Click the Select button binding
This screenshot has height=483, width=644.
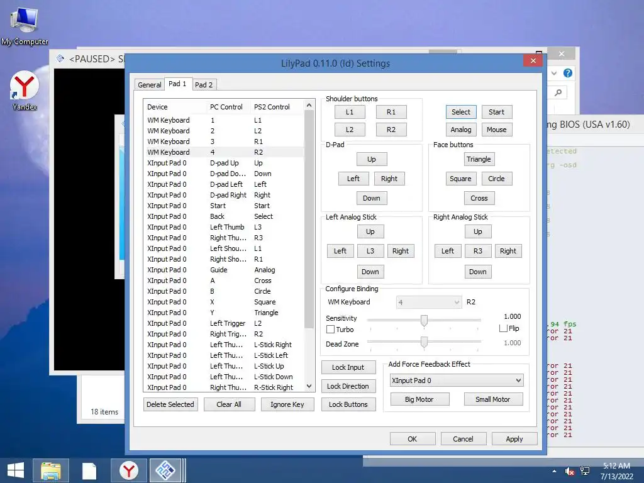click(x=461, y=112)
